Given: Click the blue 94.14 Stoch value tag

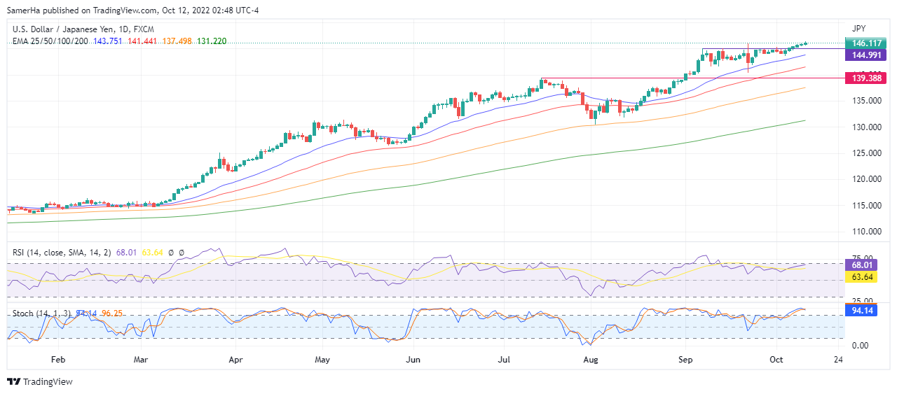Looking at the screenshot, I should click(x=861, y=311).
